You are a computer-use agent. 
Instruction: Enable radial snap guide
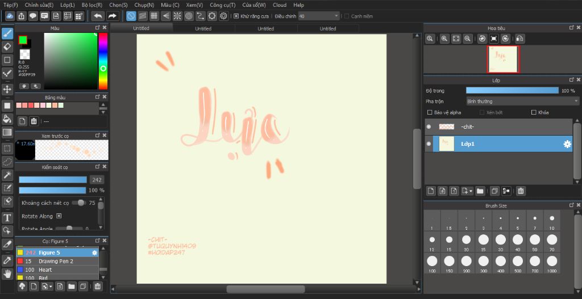177,16
